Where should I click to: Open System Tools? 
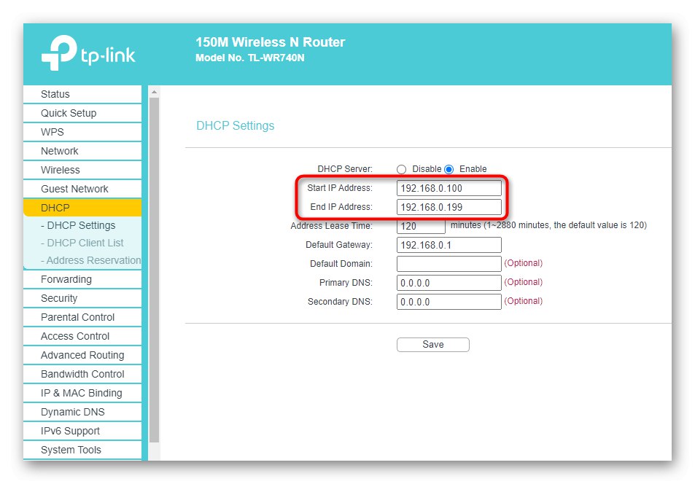click(82, 450)
